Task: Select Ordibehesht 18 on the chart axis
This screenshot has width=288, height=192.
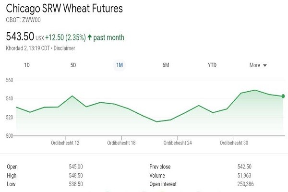Action: tap(121, 143)
